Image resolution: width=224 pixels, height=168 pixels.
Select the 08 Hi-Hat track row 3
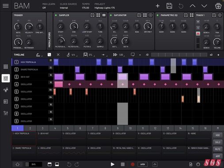coord(32,77)
